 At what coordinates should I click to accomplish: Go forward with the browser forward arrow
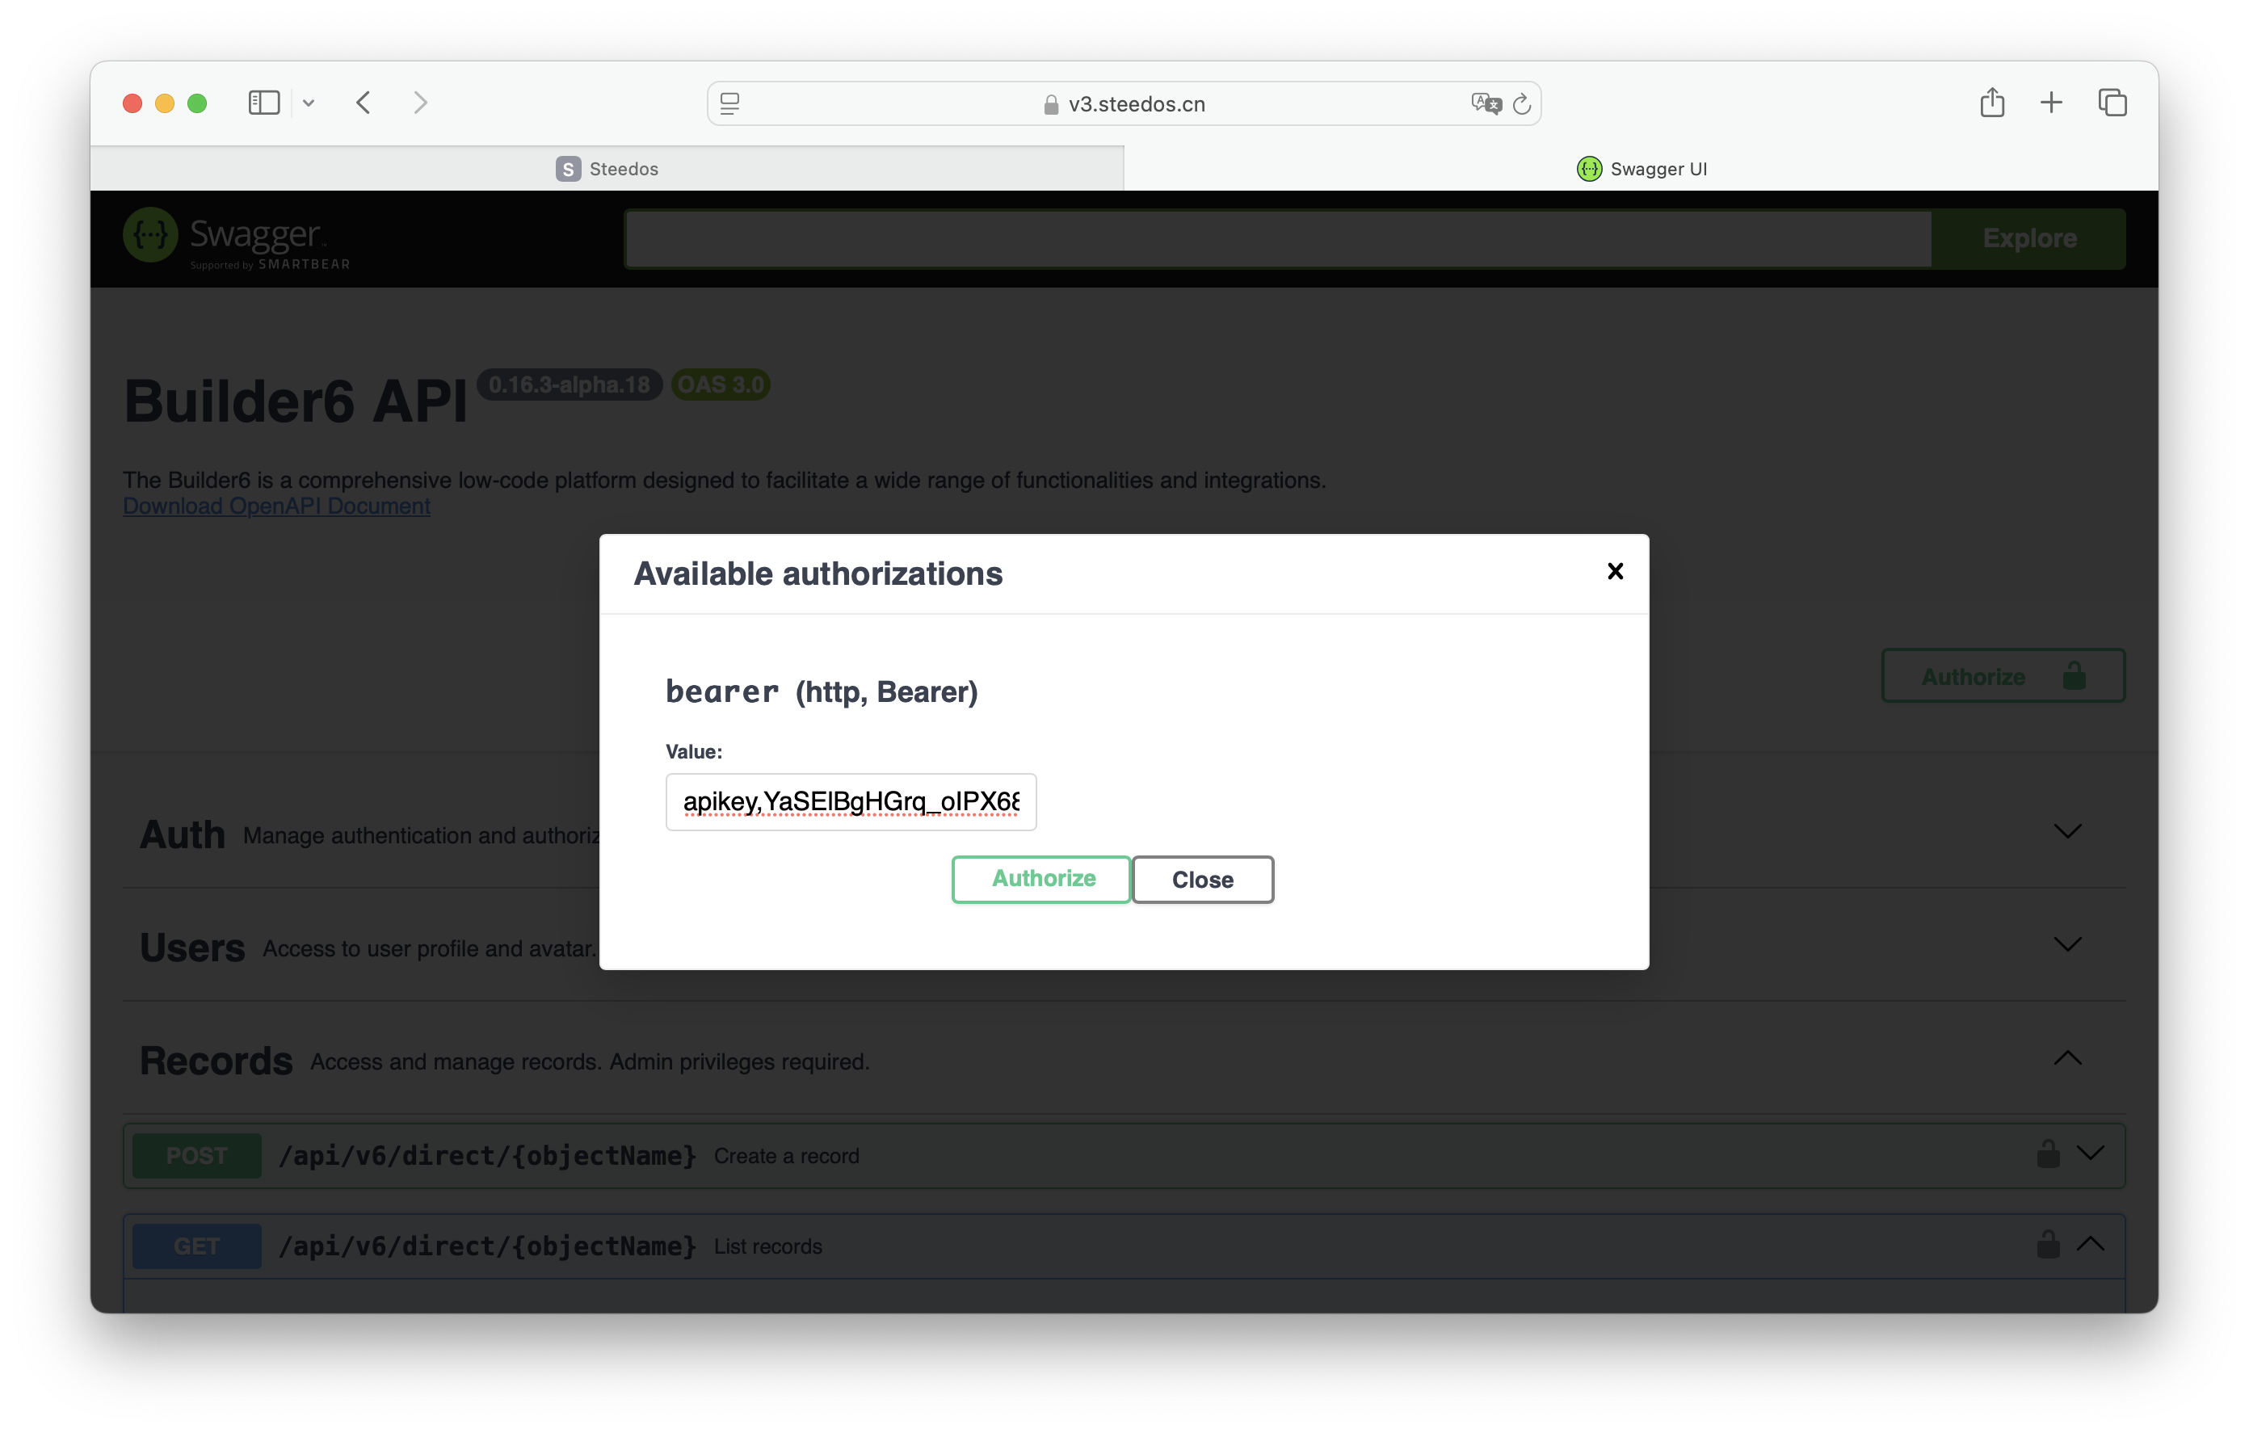pos(420,103)
